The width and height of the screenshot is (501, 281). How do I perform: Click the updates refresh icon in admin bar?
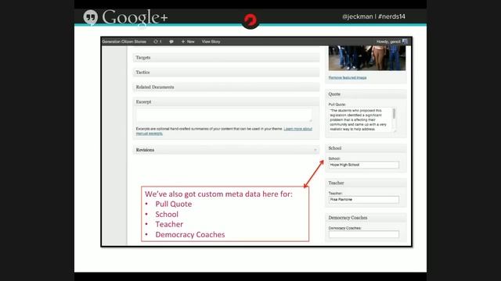[157, 41]
